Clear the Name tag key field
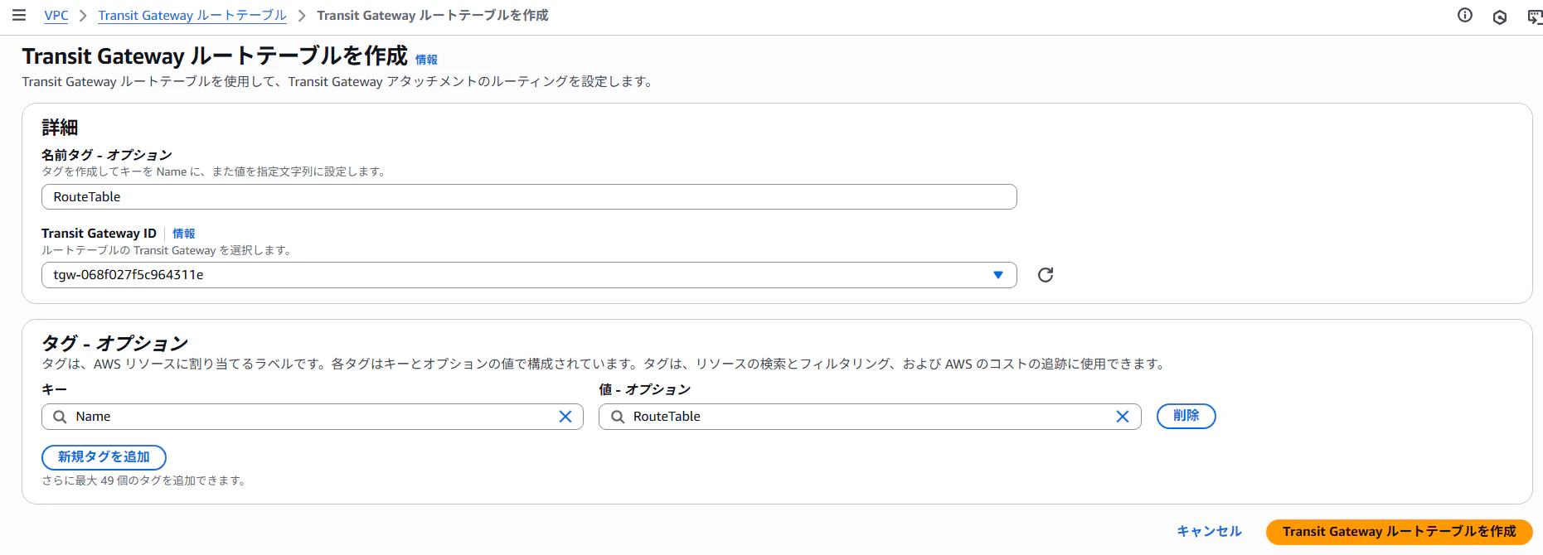The width and height of the screenshot is (1543, 555). pos(565,417)
